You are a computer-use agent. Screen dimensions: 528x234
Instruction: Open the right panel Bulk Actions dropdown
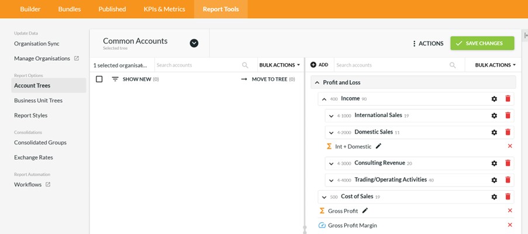(x=495, y=65)
